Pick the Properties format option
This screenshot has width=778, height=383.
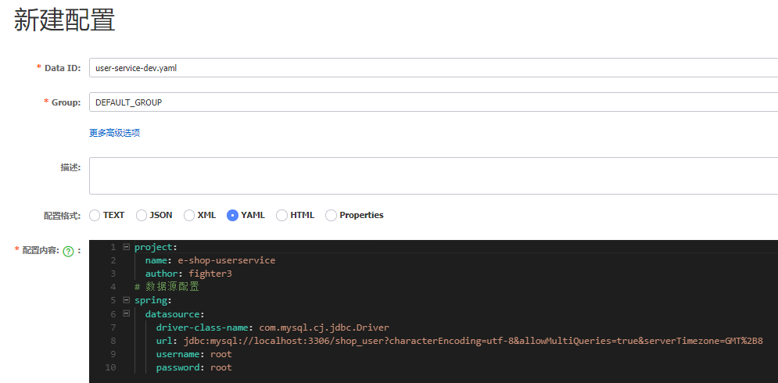coord(331,215)
